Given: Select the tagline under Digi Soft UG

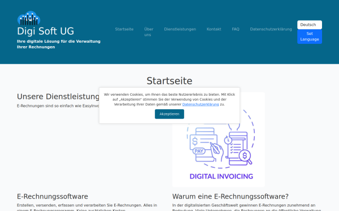Looking at the screenshot, I should click(x=59, y=44).
